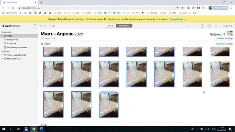The image size is (235, 132).
Task: Click the Март – Апрель 2020 heading
Action: (x=62, y=34)
